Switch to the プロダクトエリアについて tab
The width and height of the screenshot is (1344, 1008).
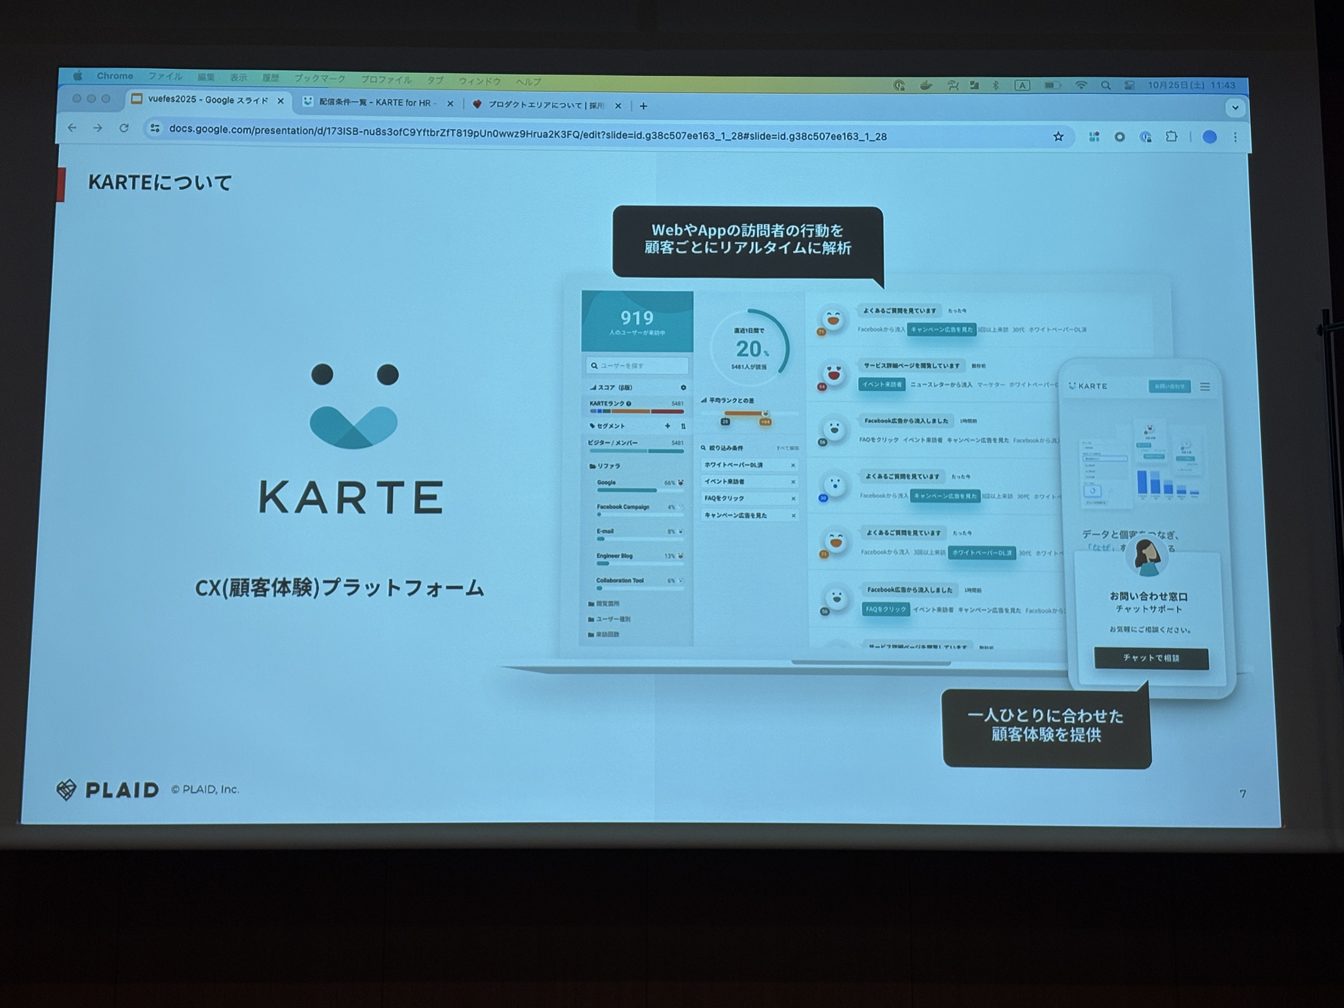[x=545, y=105]
